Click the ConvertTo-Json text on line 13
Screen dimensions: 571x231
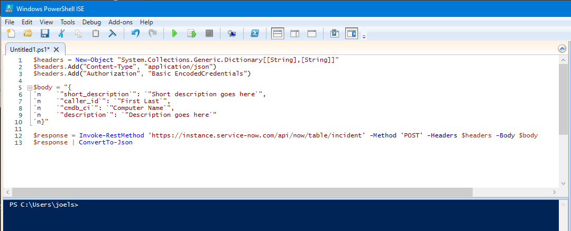106,143
